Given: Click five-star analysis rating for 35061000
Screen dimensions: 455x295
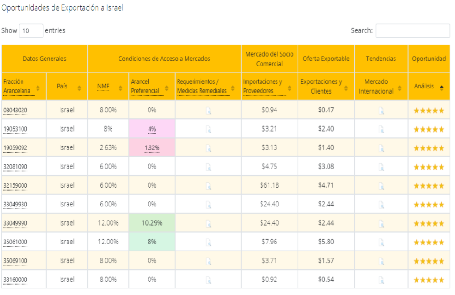Looking at the screenshot, I should coord(428,242).
